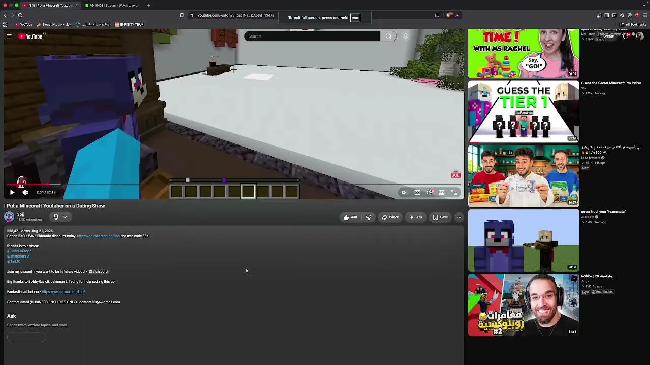Open the Leo AI sparkle icon
The image size is (650, 365).
(622, 15)
